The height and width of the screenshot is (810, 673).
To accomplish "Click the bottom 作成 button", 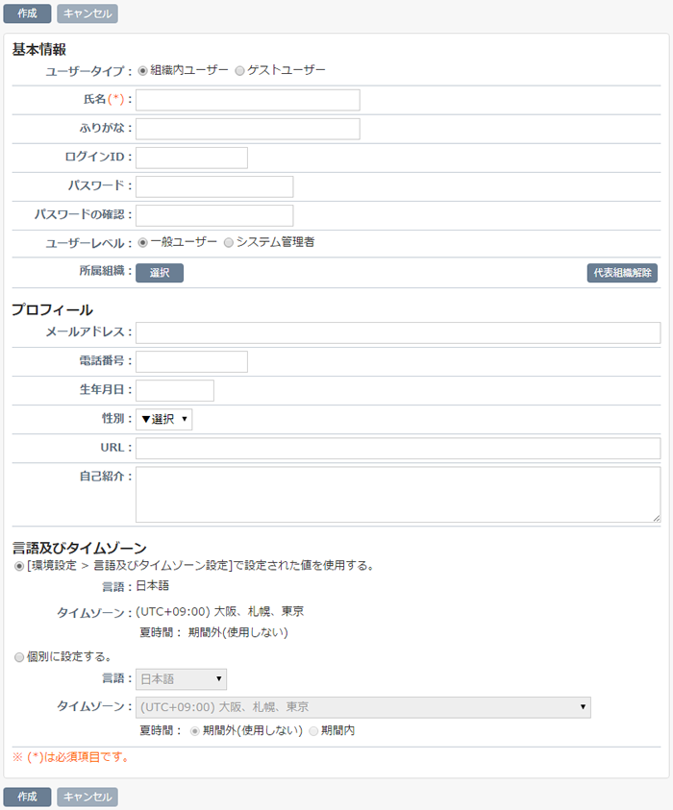I will click(x=27, y=797).
